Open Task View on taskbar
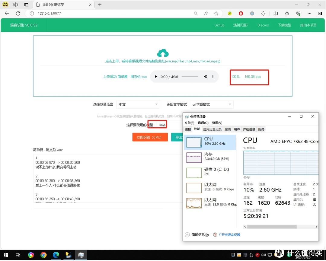The image size is (326, 261). (18, 255)
